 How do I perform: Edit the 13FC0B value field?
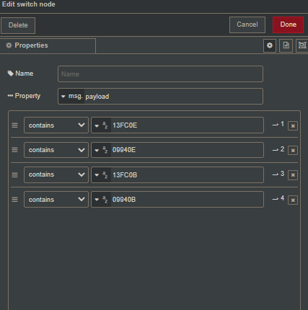tap(187, 174)
